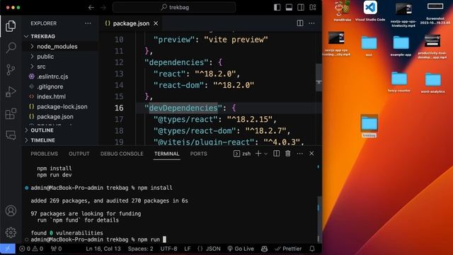Open the package-lock.json file
The image size is (453, 255).
62,107
